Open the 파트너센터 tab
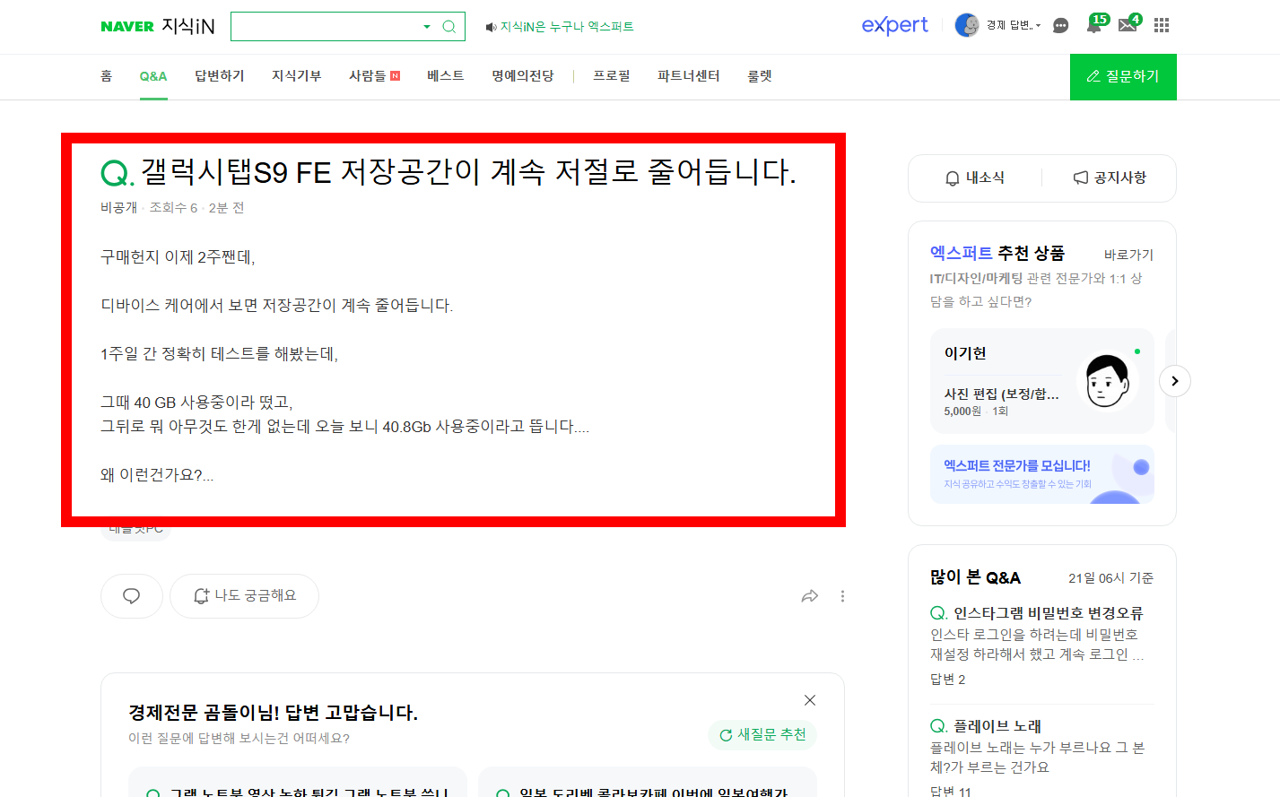Image resolution: width=1280 pixels, height=797 pixels. (x=689, y=76)
